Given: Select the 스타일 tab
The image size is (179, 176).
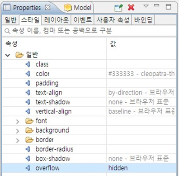Looking at the screenshot, I should [x=30, y=20].
